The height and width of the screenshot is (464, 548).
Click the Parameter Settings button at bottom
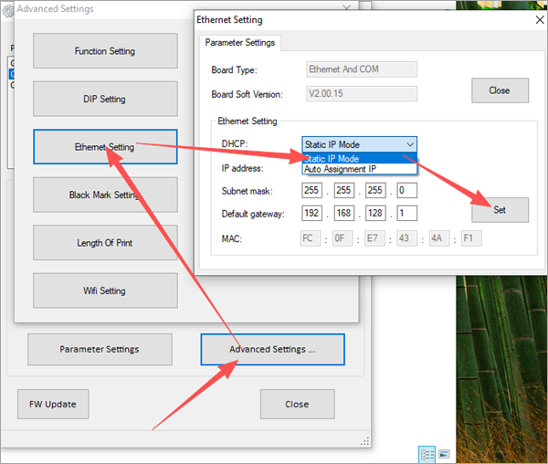[100, 349]
